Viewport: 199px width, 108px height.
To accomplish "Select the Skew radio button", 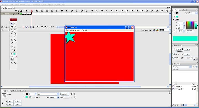I will 173,57.
